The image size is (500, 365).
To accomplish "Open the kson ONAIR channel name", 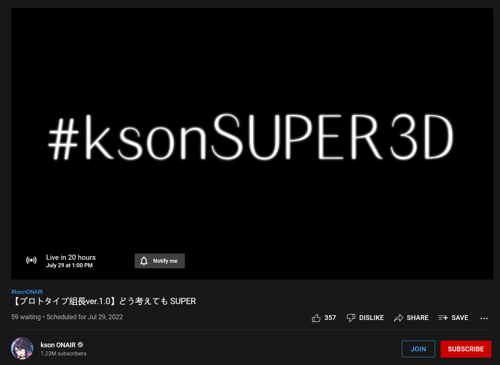I will (x=58, y=345).
